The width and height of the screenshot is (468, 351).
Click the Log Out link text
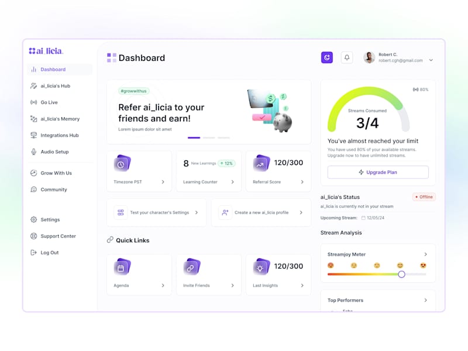(x=50, y=253)
